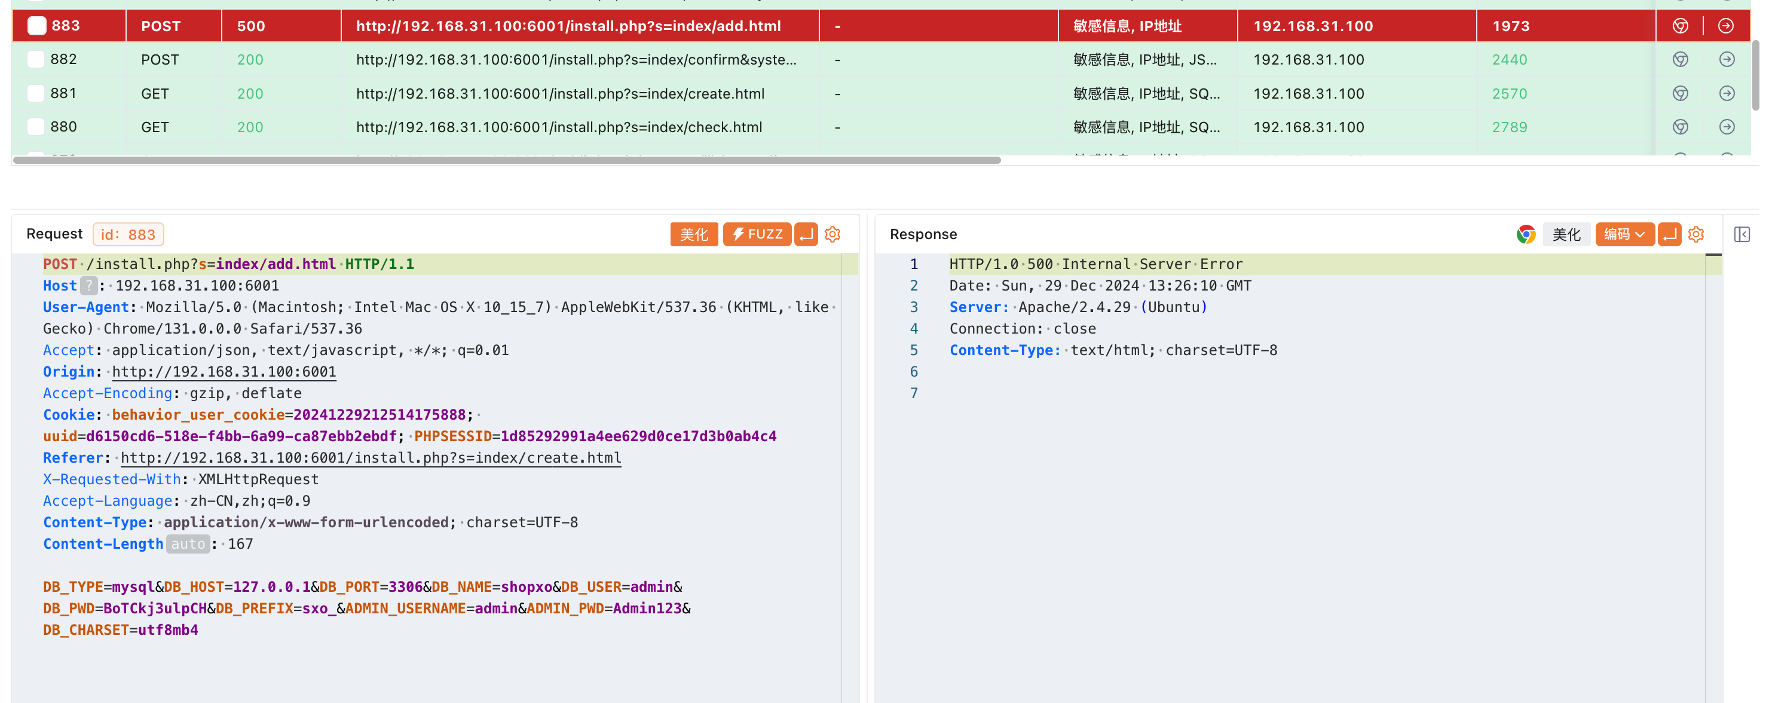
Task: Click the DB_CHARSET=utf8mb4 parameter
Action: [121, 630]
